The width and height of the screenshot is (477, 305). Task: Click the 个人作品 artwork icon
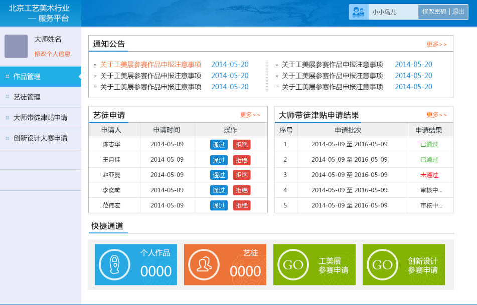coord(115,264)
